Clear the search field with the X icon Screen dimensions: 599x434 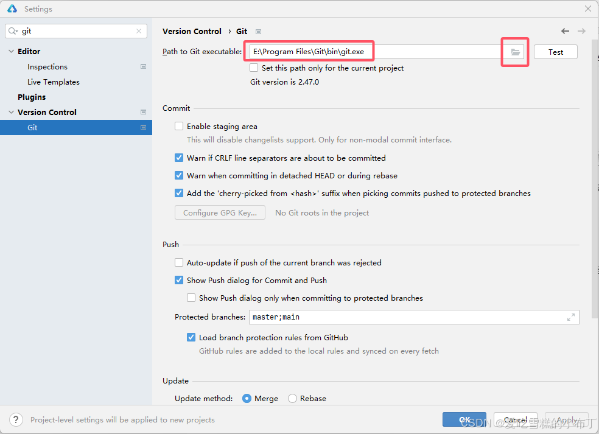tap(139, 31)
